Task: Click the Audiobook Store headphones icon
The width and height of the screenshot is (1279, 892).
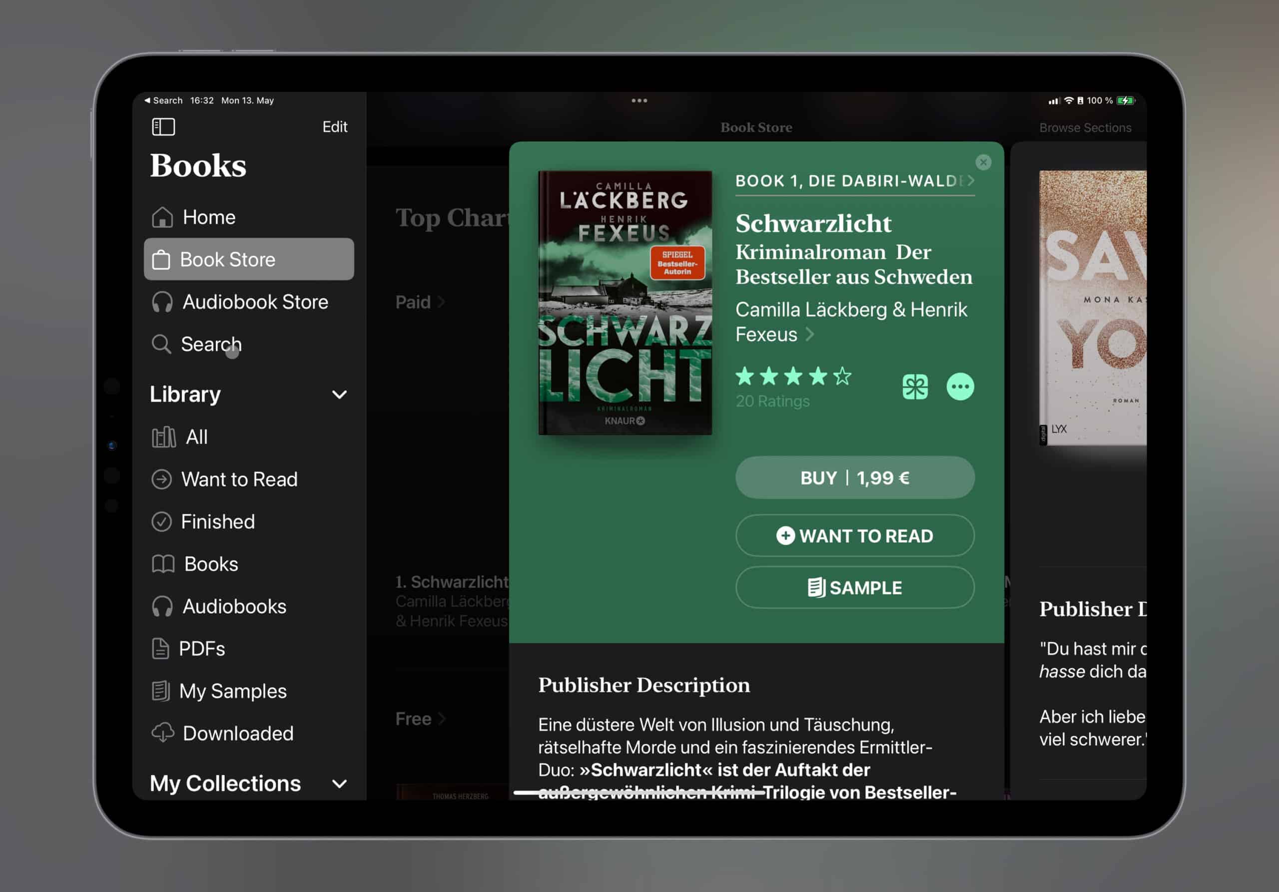Action: (162, 302)
